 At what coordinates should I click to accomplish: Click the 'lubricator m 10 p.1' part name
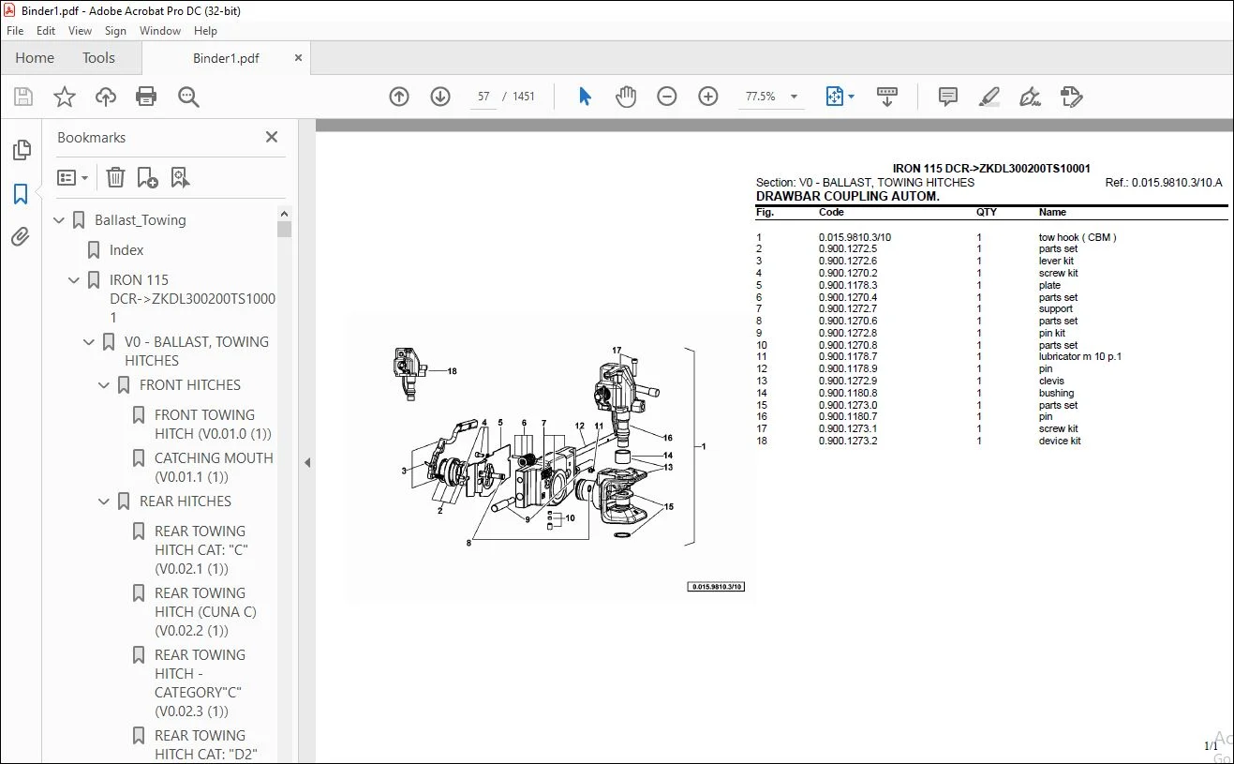coord(1079,357)
